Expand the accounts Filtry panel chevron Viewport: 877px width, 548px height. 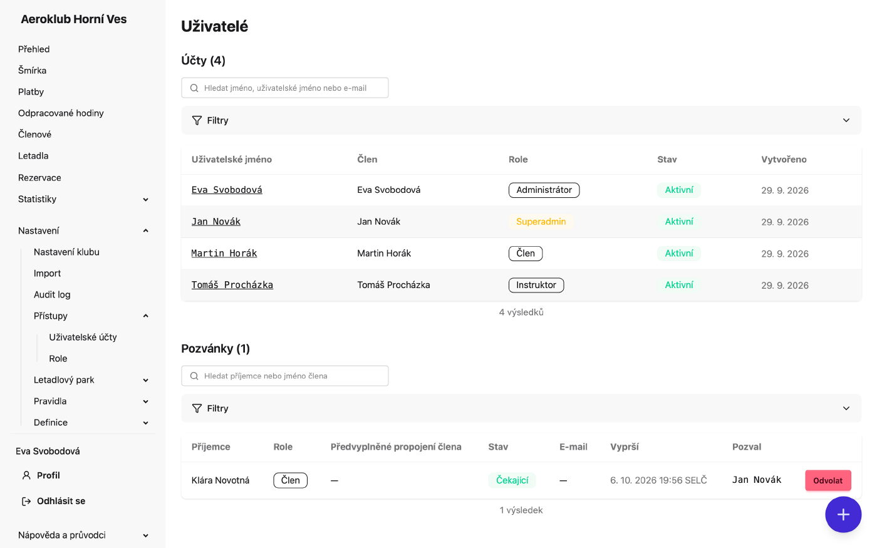(x=846, y=120)
